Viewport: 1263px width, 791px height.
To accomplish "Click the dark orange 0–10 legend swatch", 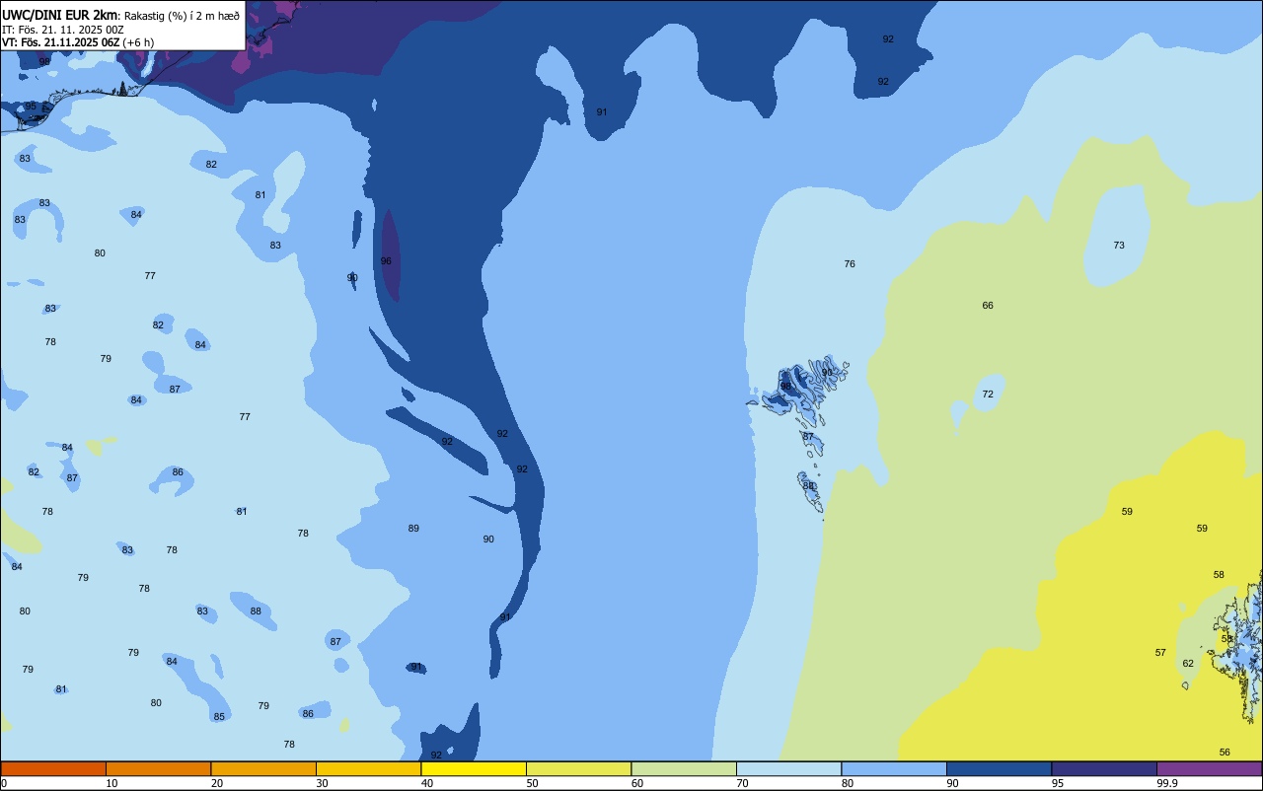I will [x=53, y=768].
